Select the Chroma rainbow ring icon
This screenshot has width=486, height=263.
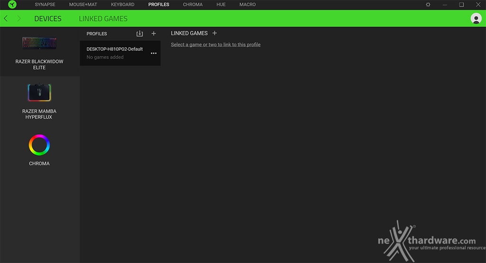[39, 145]
